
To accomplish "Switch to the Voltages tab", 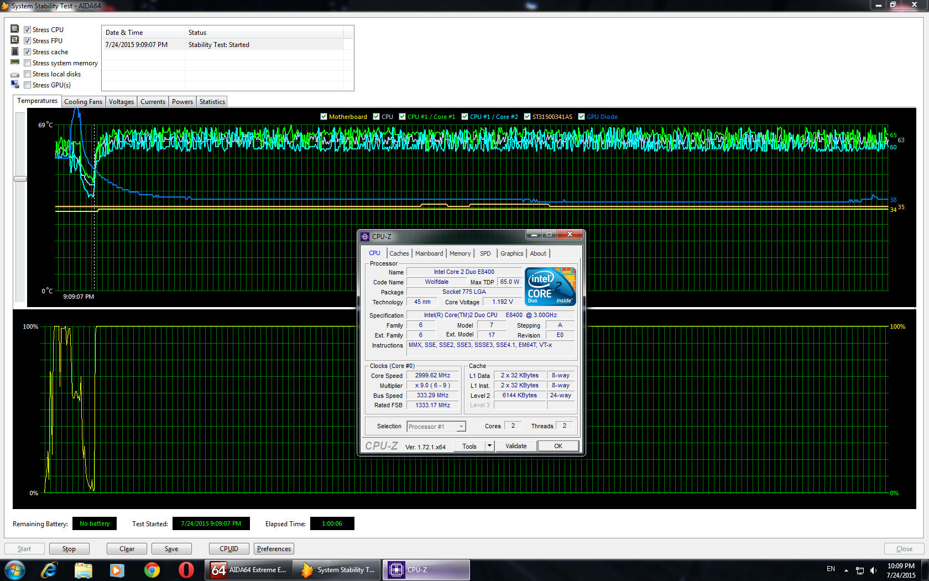I will tap(121, 102).
